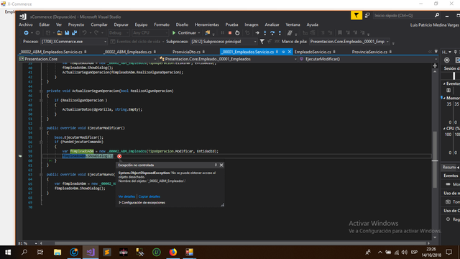Open the Debug configuration dropdown
This screenshot has width=460, height=259.
(x=119, y=33)
